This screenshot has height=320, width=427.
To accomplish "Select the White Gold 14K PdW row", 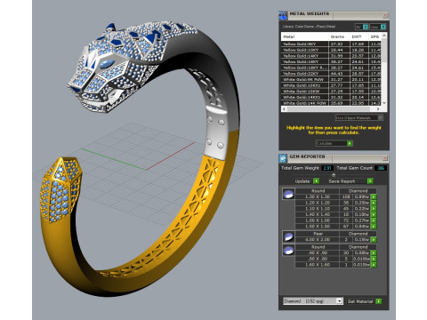I will click(331, 103).
